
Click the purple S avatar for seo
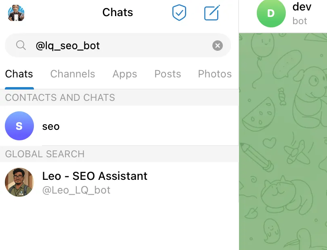pyautogui.click(x=19, y=126)
